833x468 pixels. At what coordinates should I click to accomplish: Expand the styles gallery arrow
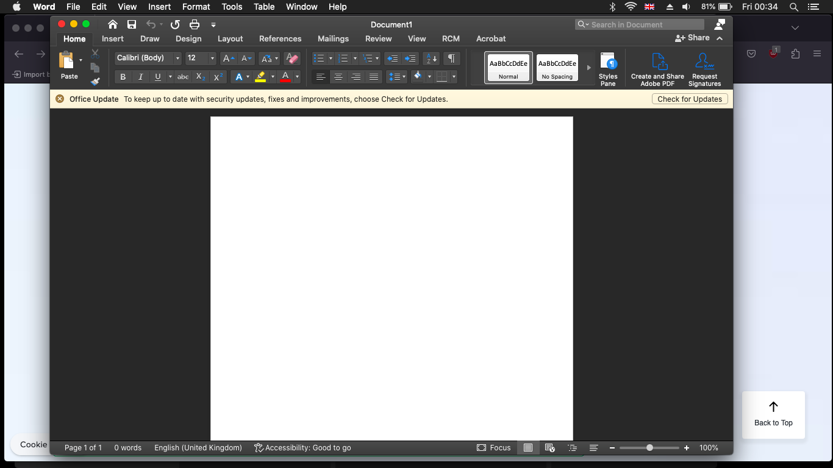[x=588, y=68]
